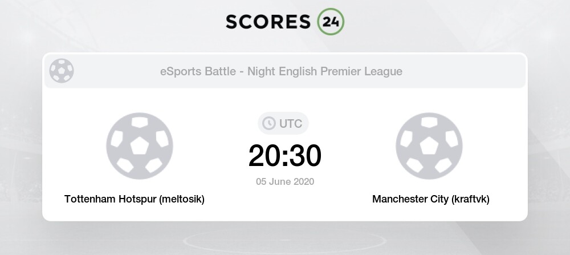The image size is (570, 255).
Task: Click the day 05 in match date
Action: pyautogui.click(x=262, y=182)
